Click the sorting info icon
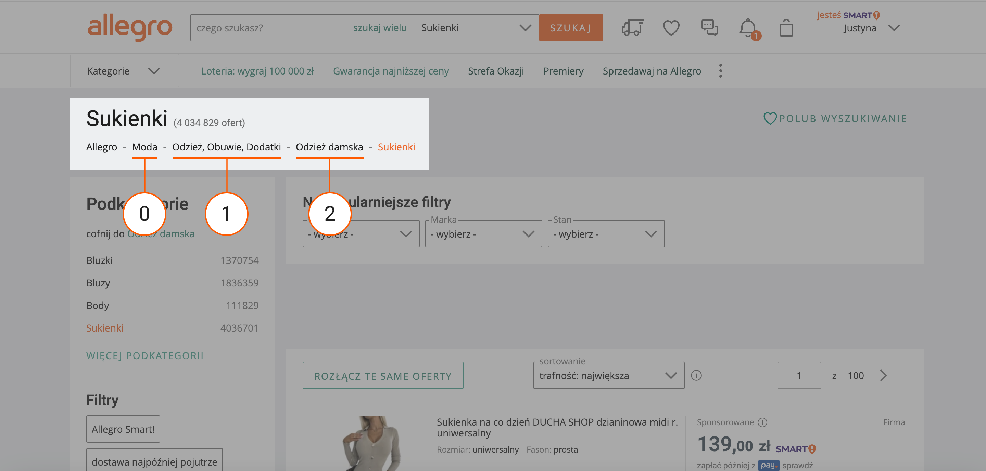The width and height of the screenshot is (986, 471). pos(696,376)
